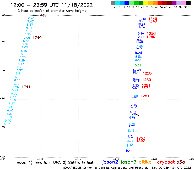Screen dimensions: 194x170
Task: Click the title '12:00 – 23:59 UTC 11/18/2022'
Action: point(52,5)
